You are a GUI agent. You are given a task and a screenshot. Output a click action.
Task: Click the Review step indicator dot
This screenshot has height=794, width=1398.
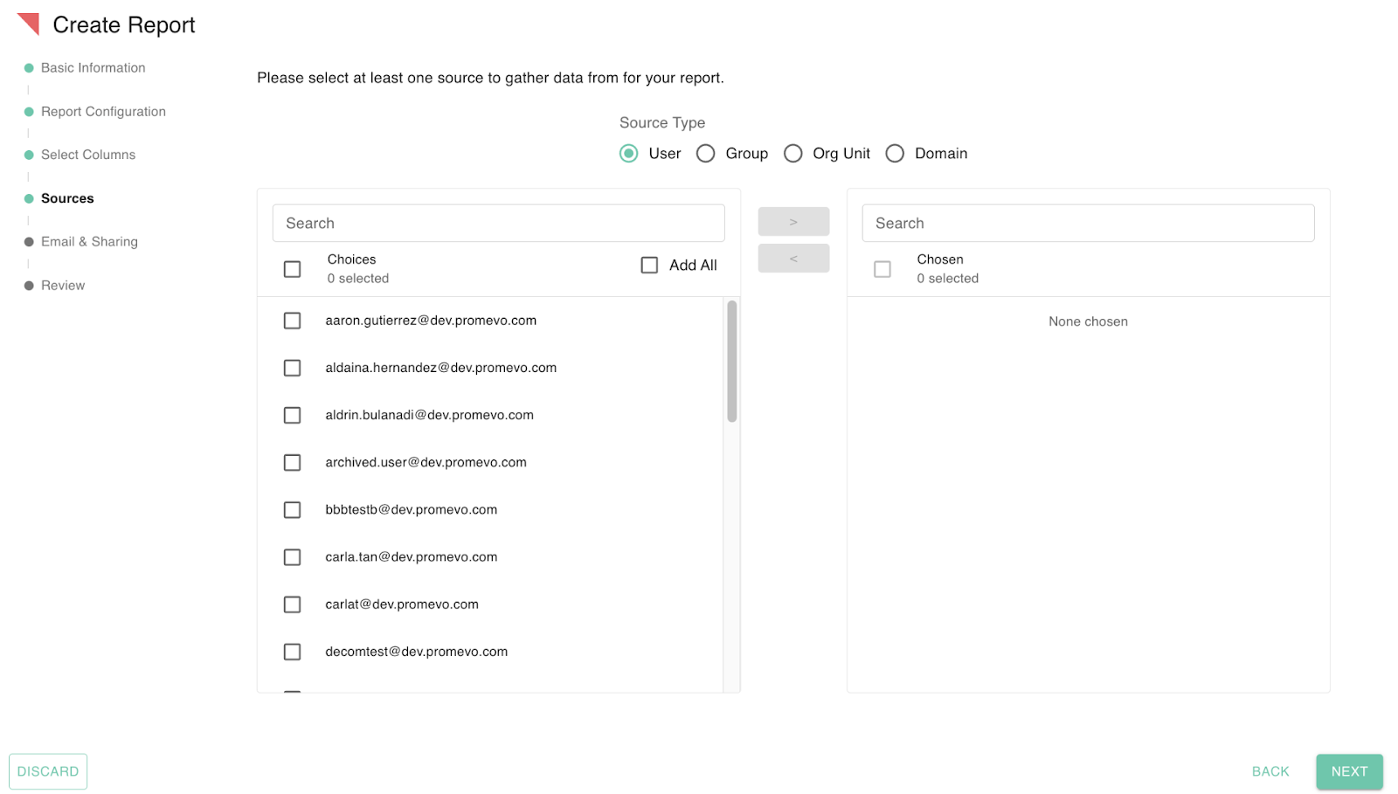27,286
